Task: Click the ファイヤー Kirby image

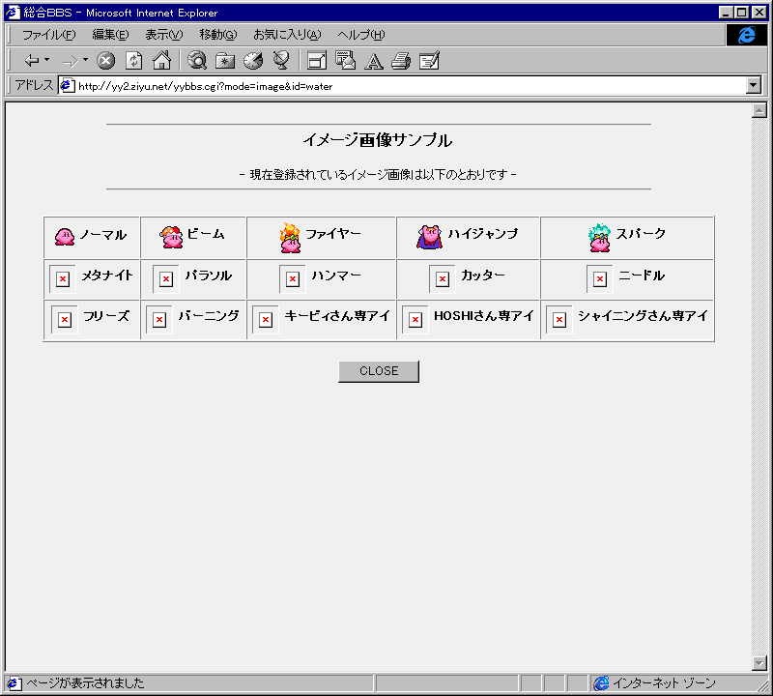Action: pyautogui.click(x=291, y=238)
